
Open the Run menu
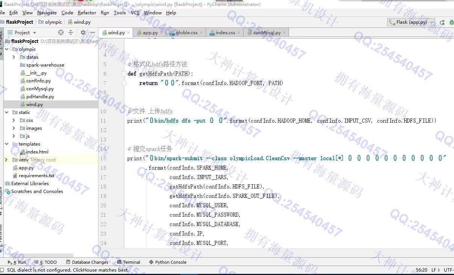point(105,12)
